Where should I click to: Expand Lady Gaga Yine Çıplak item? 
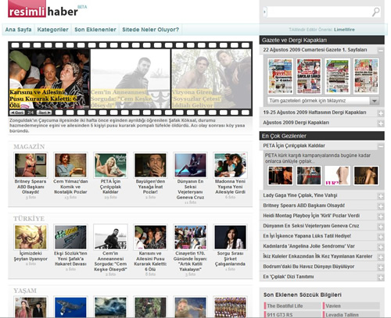pyautogui.click(x=381, y=196)
